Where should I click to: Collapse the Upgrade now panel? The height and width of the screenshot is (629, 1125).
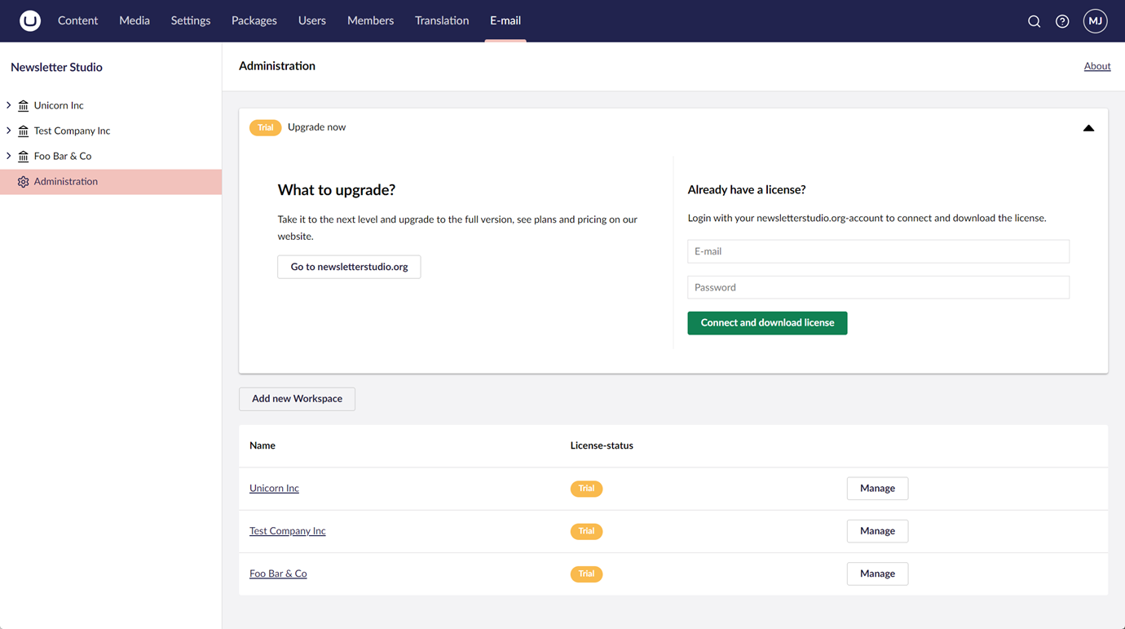coord(1088,128)
